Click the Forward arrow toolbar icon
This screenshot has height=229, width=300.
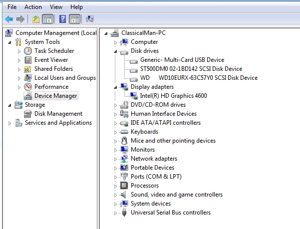[20, 19]
